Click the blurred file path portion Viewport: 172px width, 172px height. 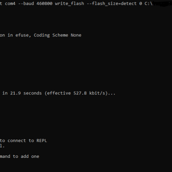(x=163, y=4)
